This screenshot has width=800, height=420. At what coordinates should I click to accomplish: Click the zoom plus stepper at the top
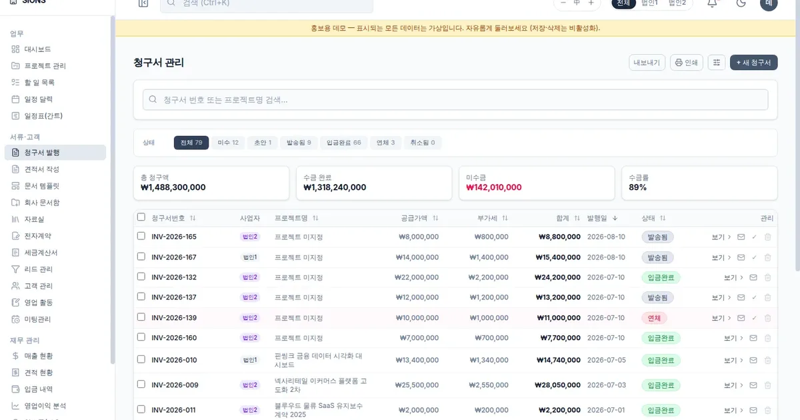click(591, 3)
